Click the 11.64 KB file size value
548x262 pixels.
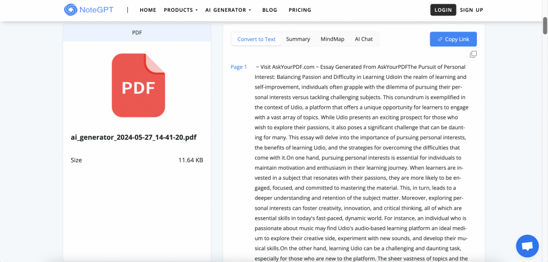point(191,160)
